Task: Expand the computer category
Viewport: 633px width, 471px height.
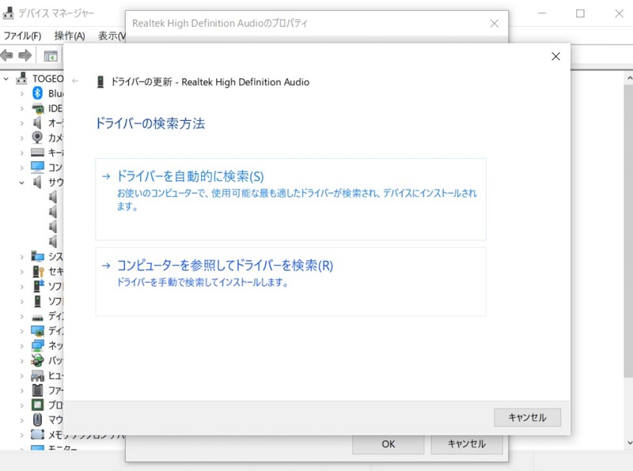Action: (22, 168)
